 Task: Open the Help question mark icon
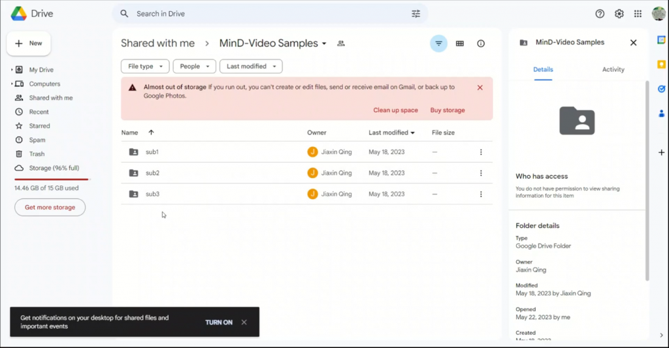pyautogui.click(x=600, y=14)
